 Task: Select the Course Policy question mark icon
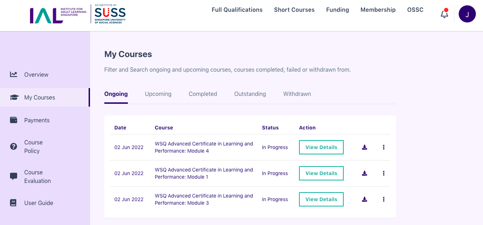pyautogui.click(x=14, y=147)
